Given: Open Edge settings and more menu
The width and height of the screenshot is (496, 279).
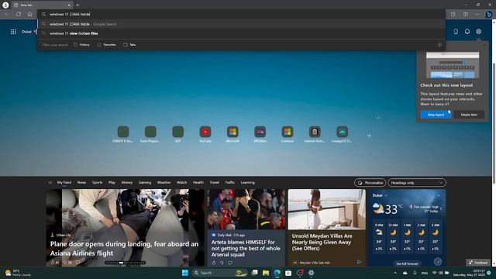Looking at the screenshot, I should click(x=477, y=14).
